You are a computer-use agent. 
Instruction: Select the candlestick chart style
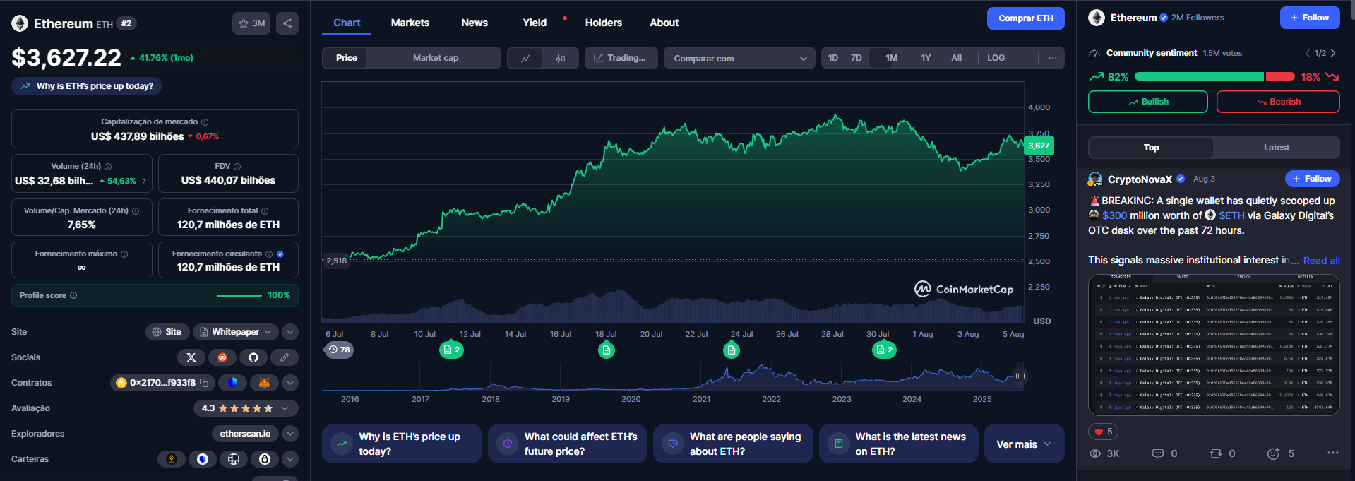(x=561, y=58)
